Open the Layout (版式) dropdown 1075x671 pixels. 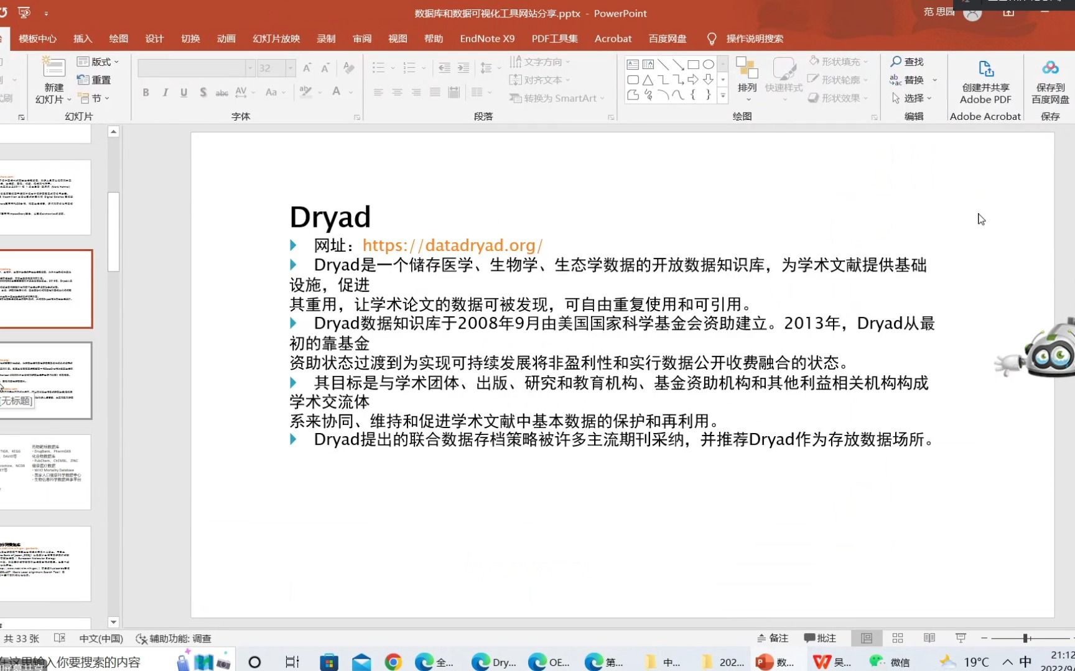coord(98,62)
